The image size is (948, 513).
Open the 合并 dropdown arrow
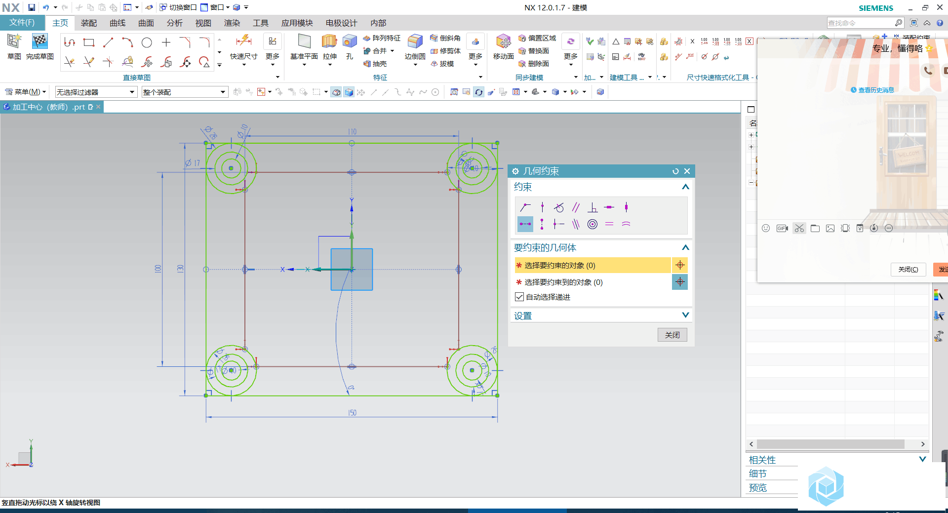pyautogui.click(x=393, y=51)
